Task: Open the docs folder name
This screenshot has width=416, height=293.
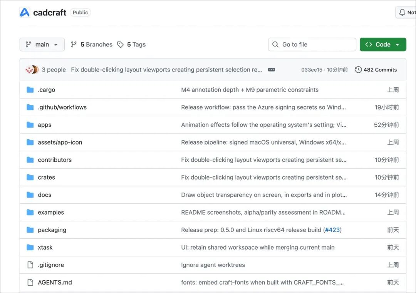Action: coord(45,195)
